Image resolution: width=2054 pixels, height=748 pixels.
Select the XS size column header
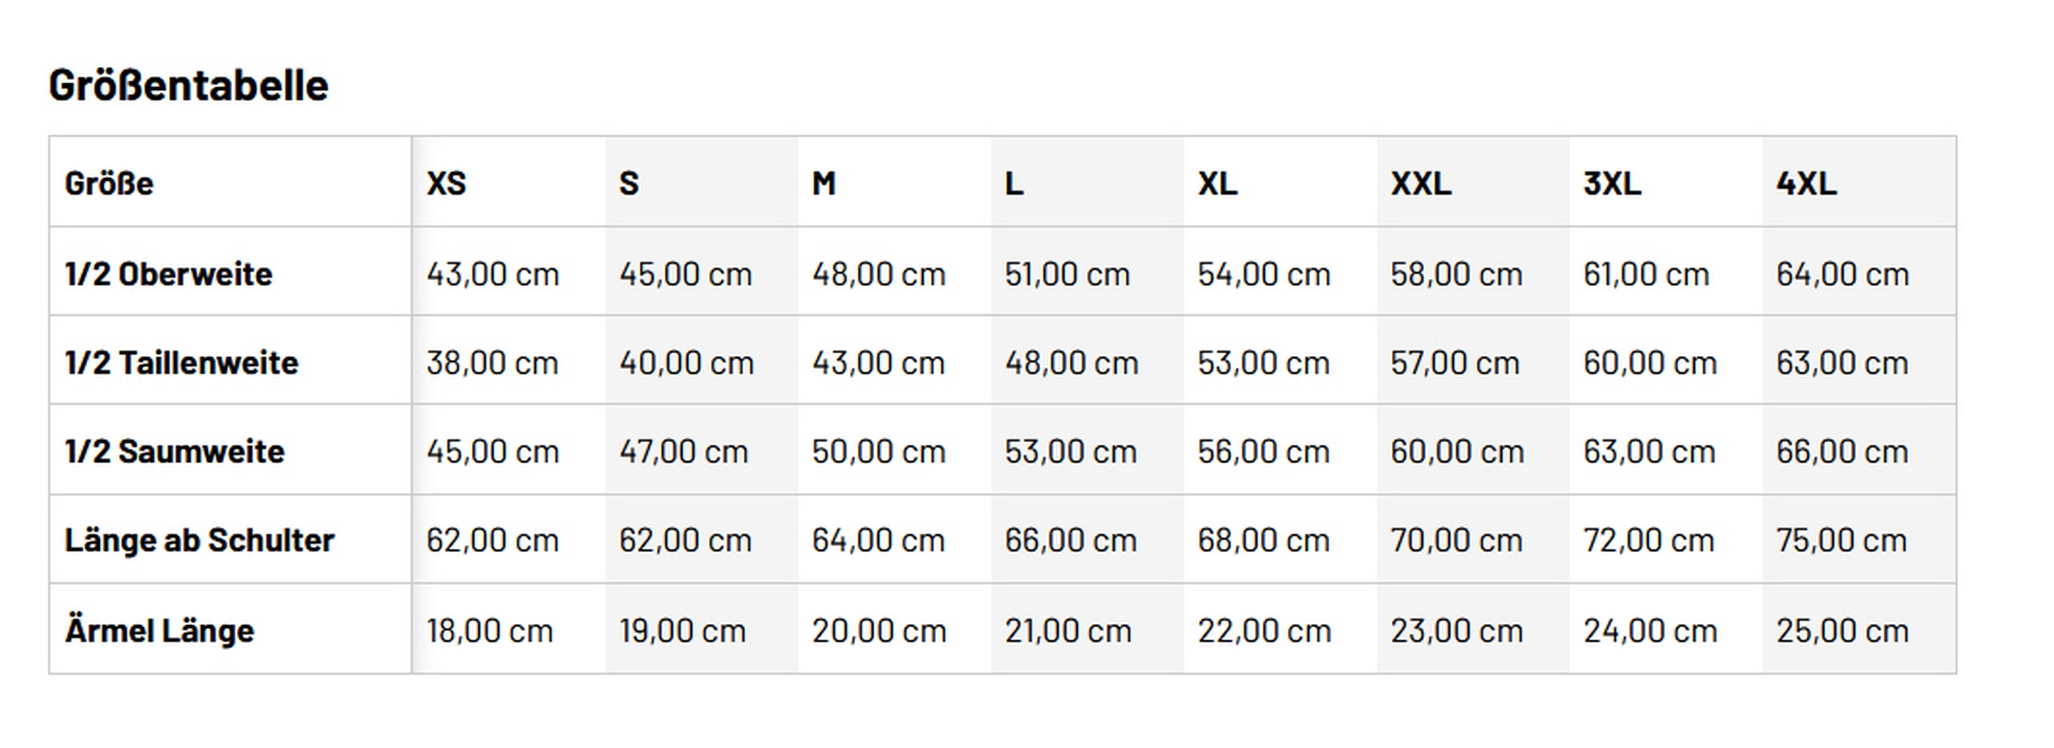[x=446, y=183]
